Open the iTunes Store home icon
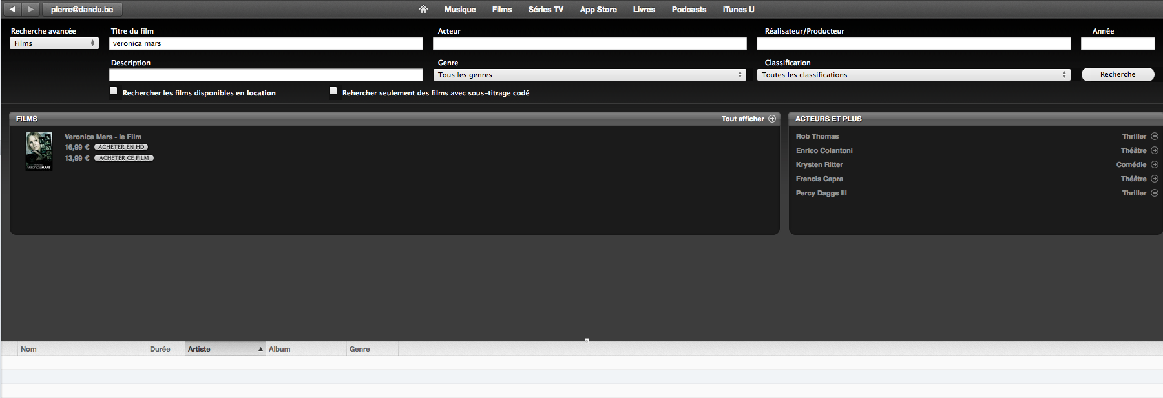The image size is (1163, 398). [423, 9]
